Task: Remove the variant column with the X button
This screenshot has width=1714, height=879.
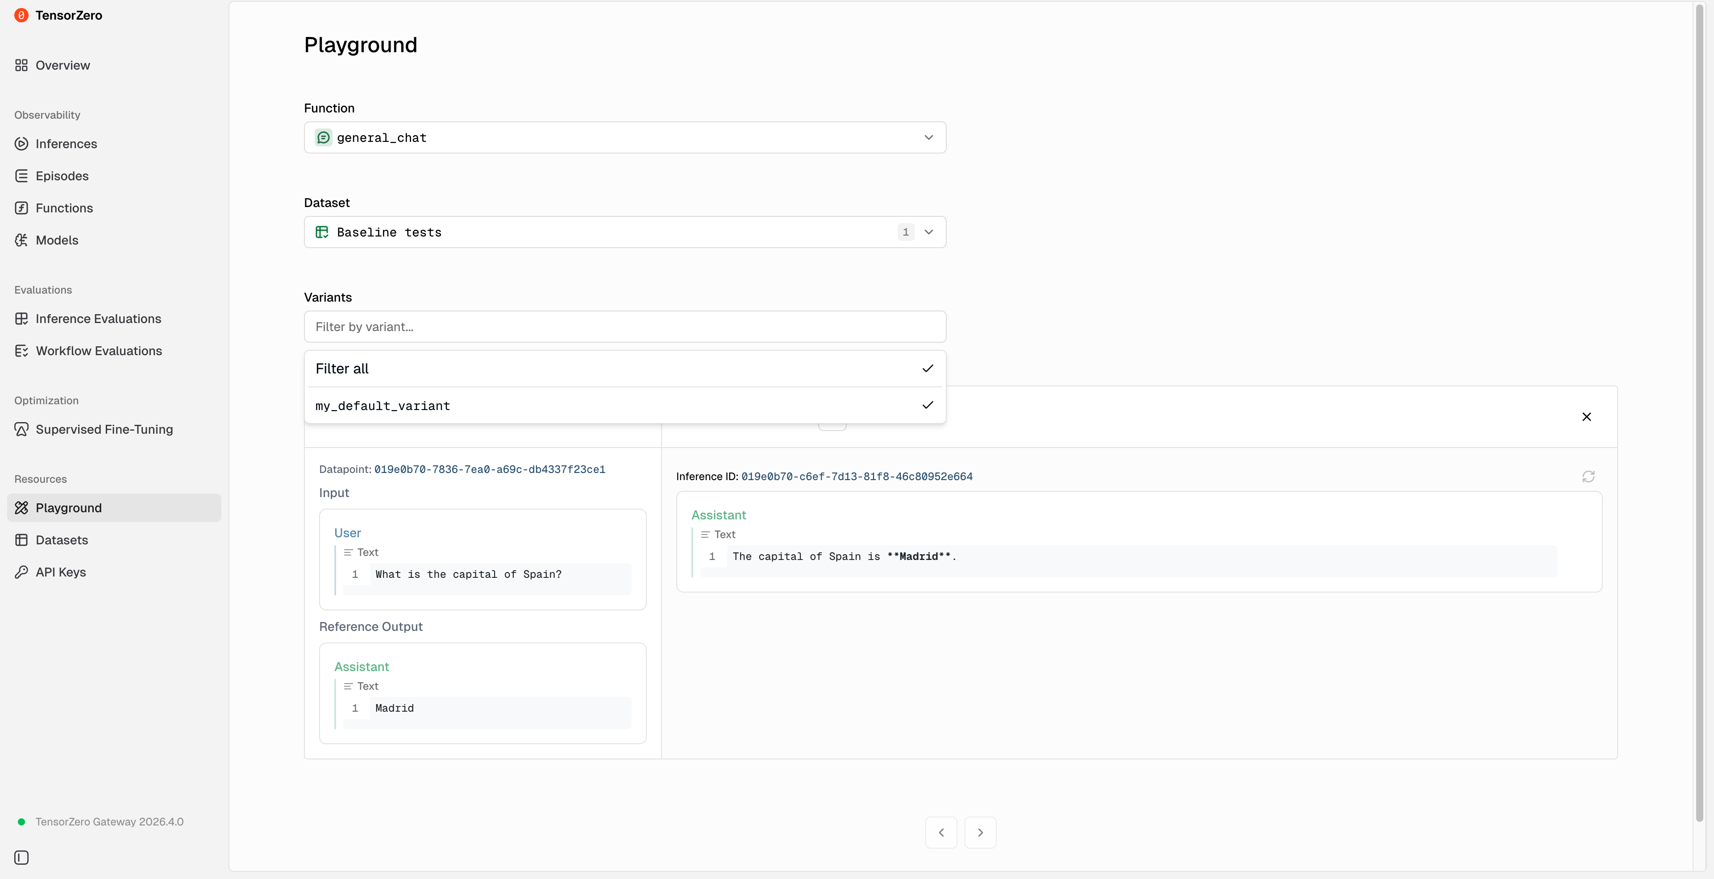Action: coord(1586,417)
